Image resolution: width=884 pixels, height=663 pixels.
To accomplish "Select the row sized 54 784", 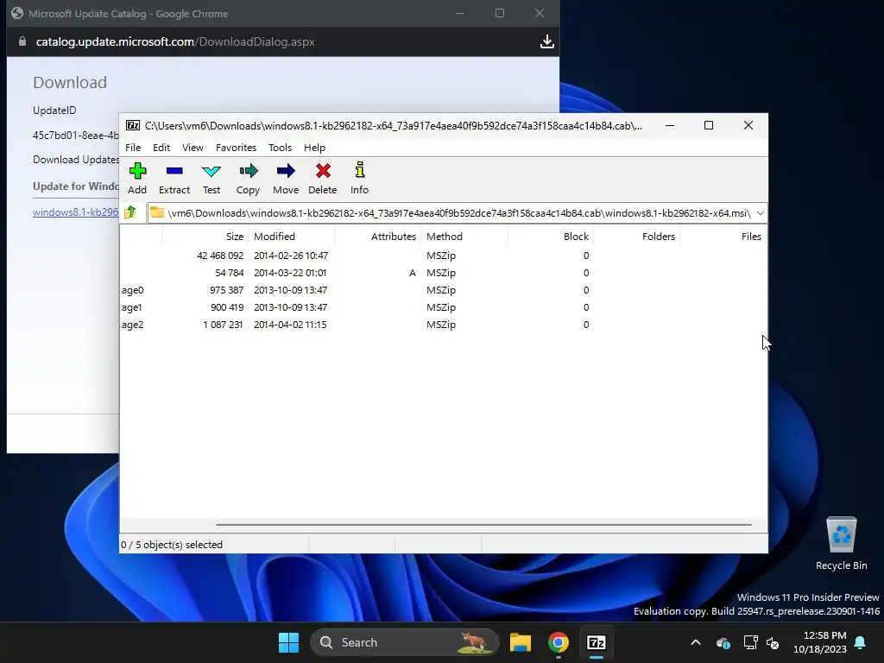I will 443,273.
